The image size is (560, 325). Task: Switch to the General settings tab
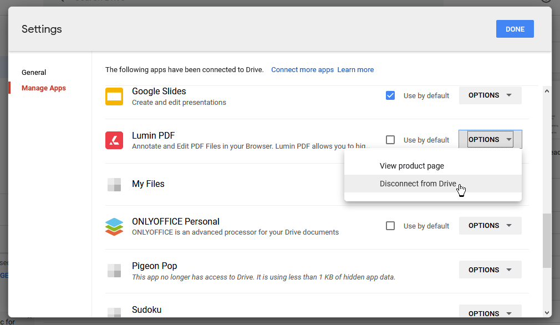click(34, 73)
